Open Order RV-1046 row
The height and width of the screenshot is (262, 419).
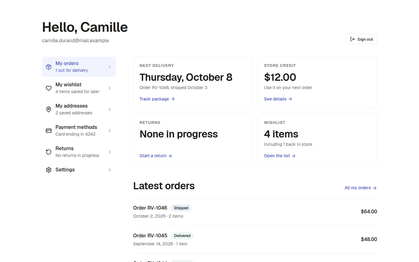[255, 212]
